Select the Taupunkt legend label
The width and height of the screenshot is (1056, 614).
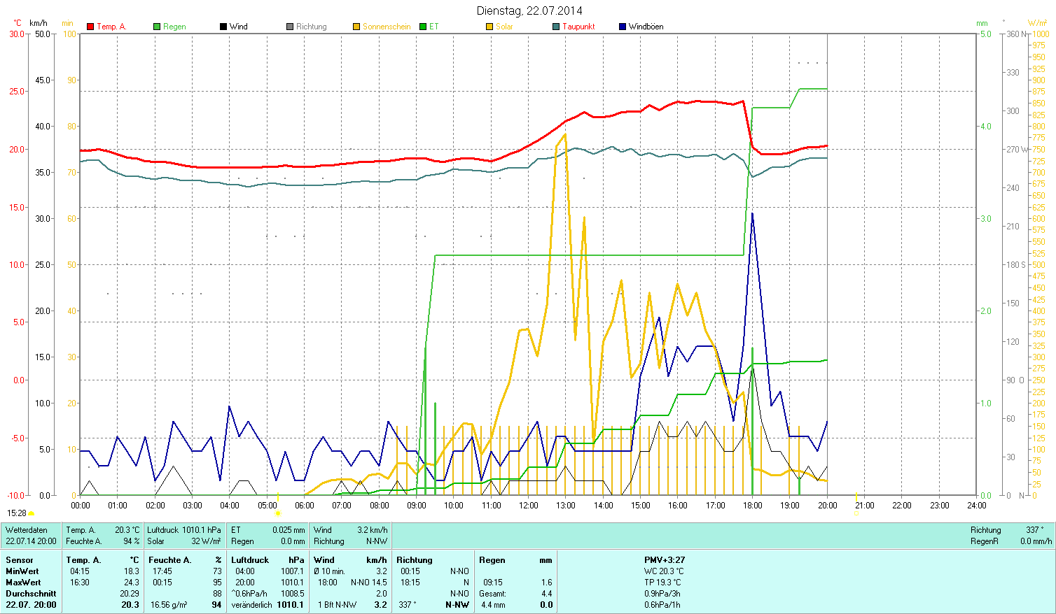tap(578, 27)
